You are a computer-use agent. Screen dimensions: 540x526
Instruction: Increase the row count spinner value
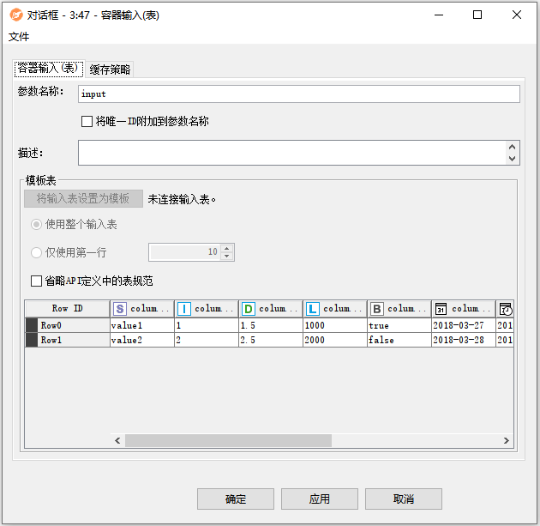click(x=227, y=248)
